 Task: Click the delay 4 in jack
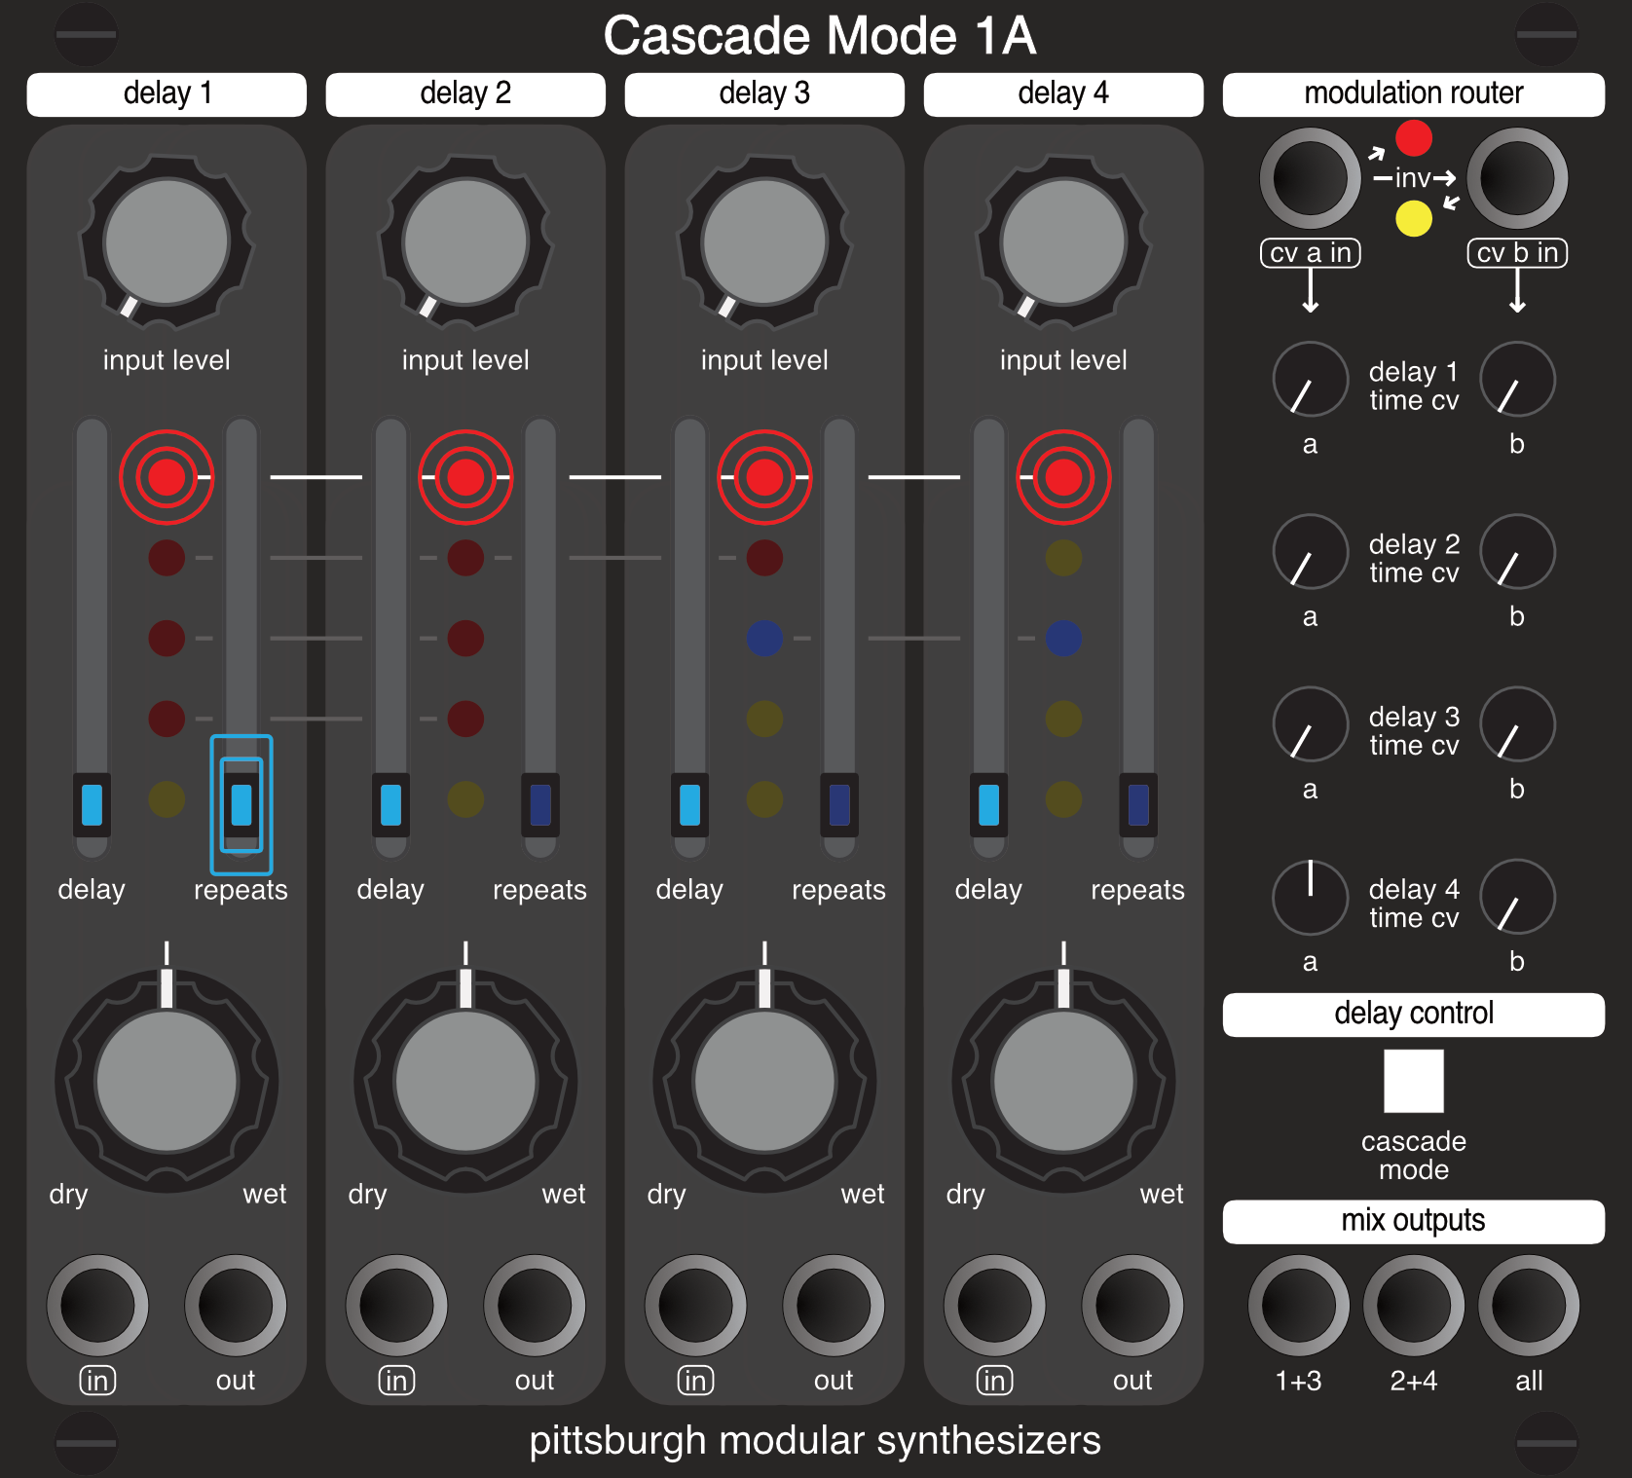click(994, 1306)
